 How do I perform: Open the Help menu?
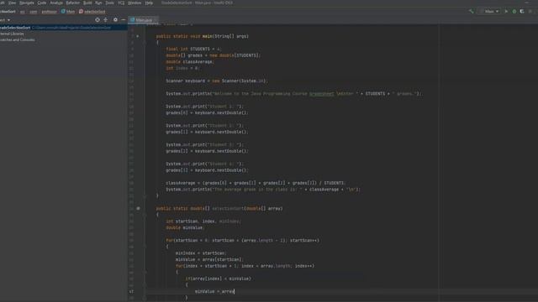coord(149,3)
